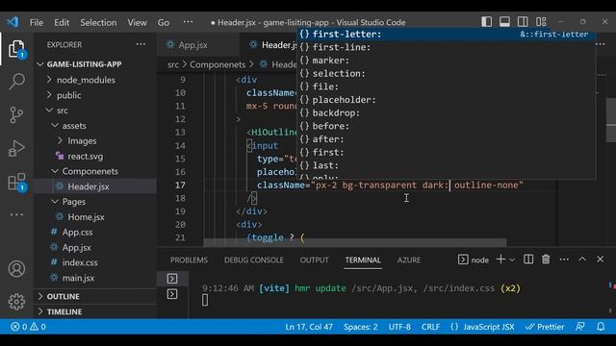Viewport: 616px width, 346px height.
Task: Create a new terminal with plus
Action: (x=500, y=259)
